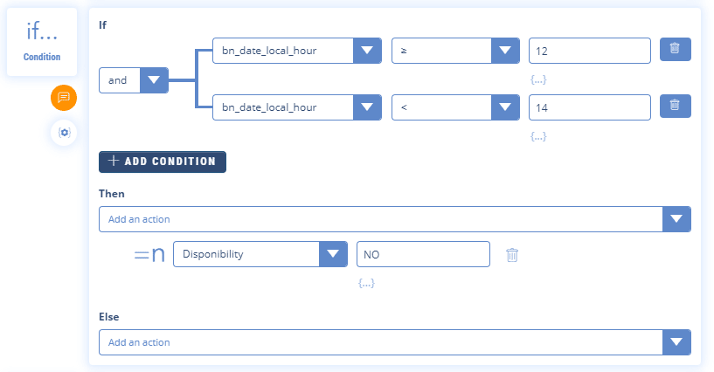
Task: Click the NO value input field
Action: click(423, 254)
